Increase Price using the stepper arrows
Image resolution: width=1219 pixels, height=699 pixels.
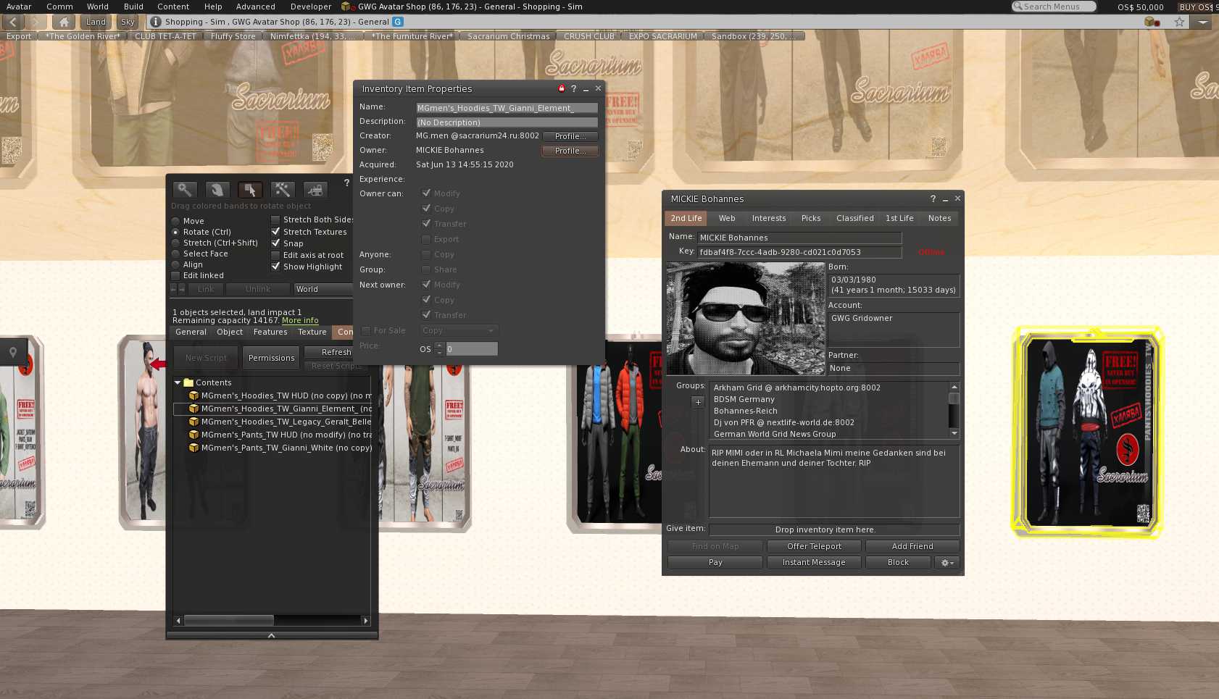click(439, 346)
